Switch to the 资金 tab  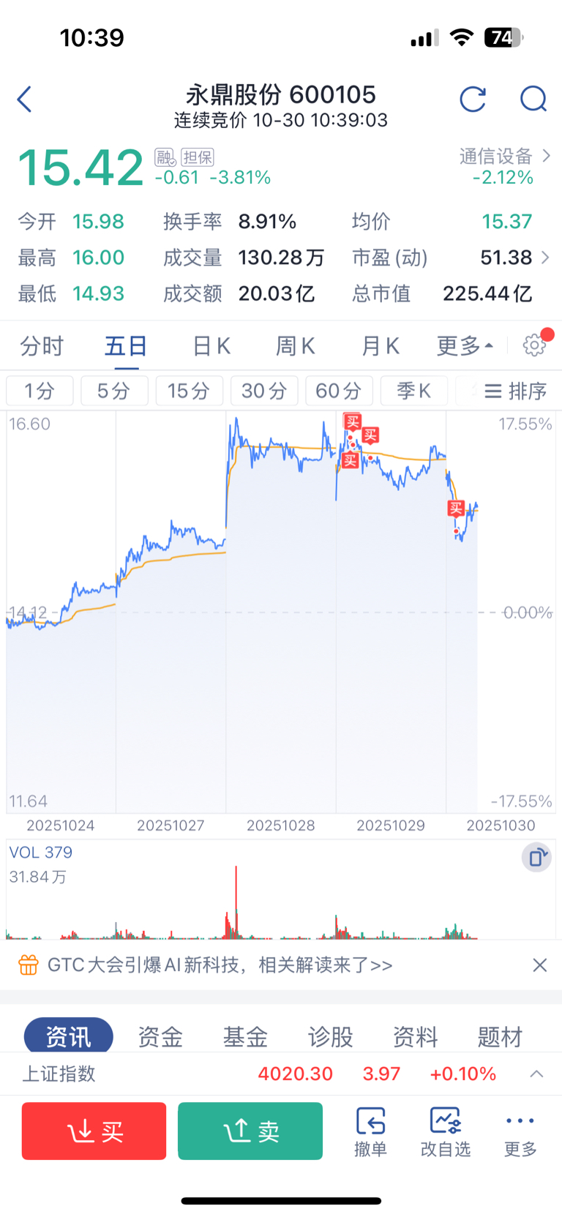(160, 1036)
